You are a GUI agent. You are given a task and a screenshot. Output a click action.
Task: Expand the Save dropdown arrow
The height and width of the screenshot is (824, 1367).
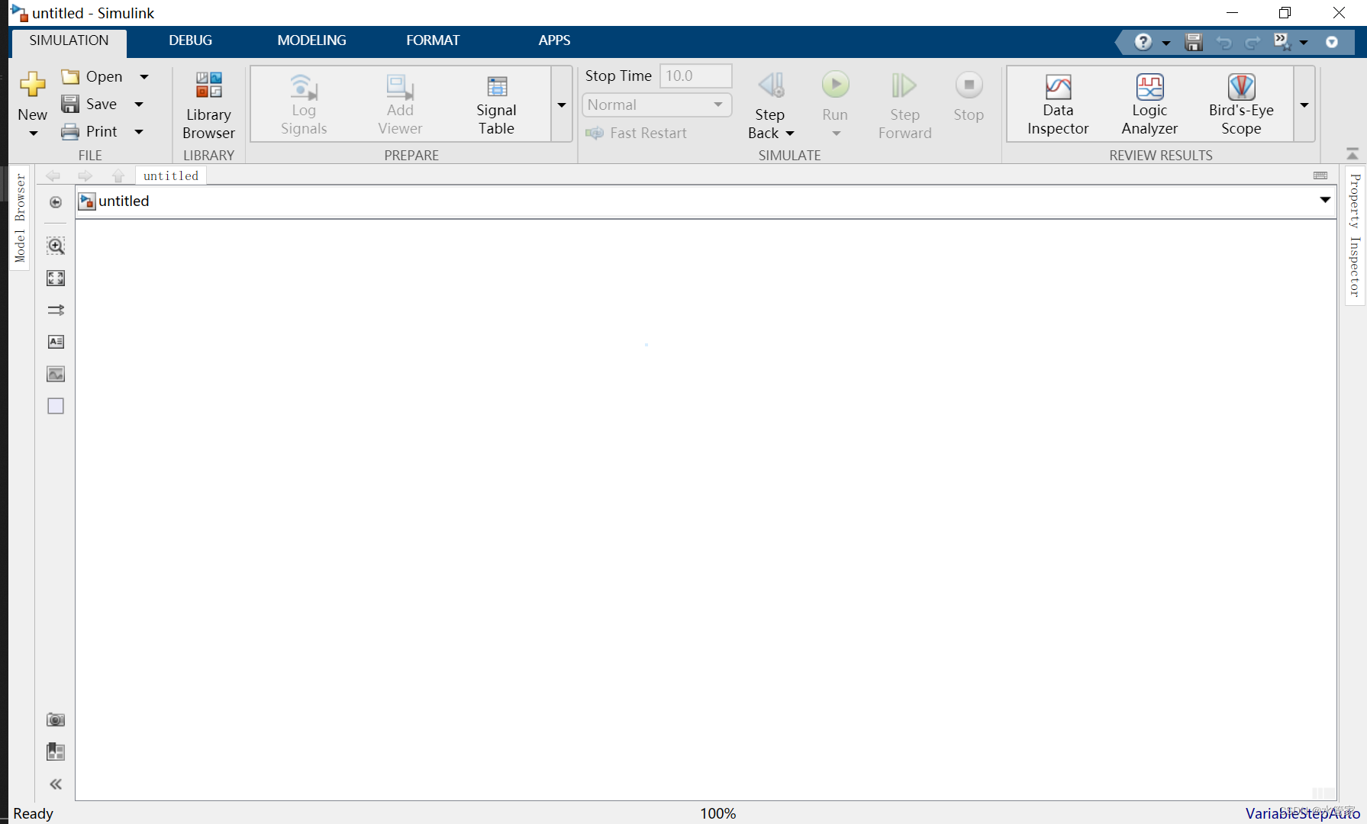(139, 104)
